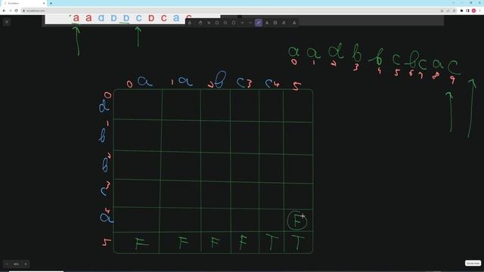Zoom in using the plus button
The width and height of the screenshot is (484, 272).
(26, 264)
